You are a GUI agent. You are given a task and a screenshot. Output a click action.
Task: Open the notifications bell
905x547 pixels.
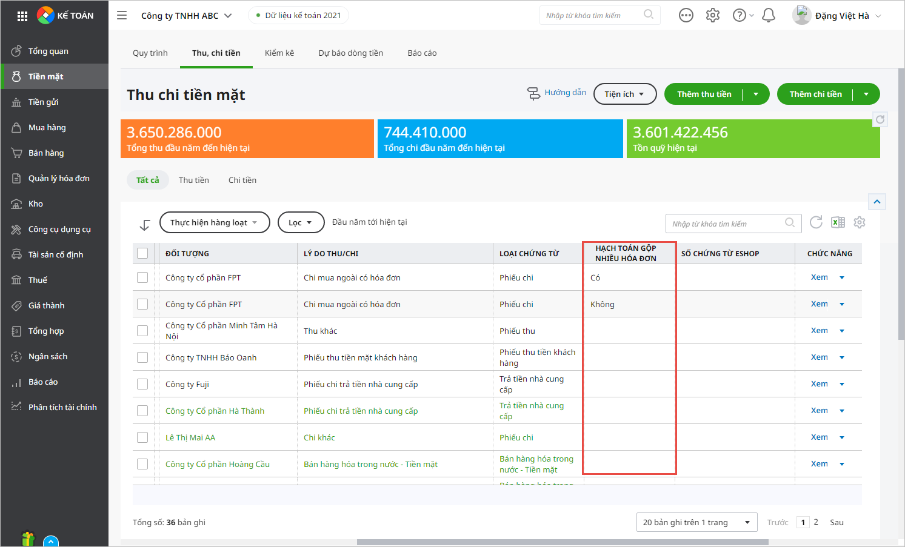click(x=768, y=16)
